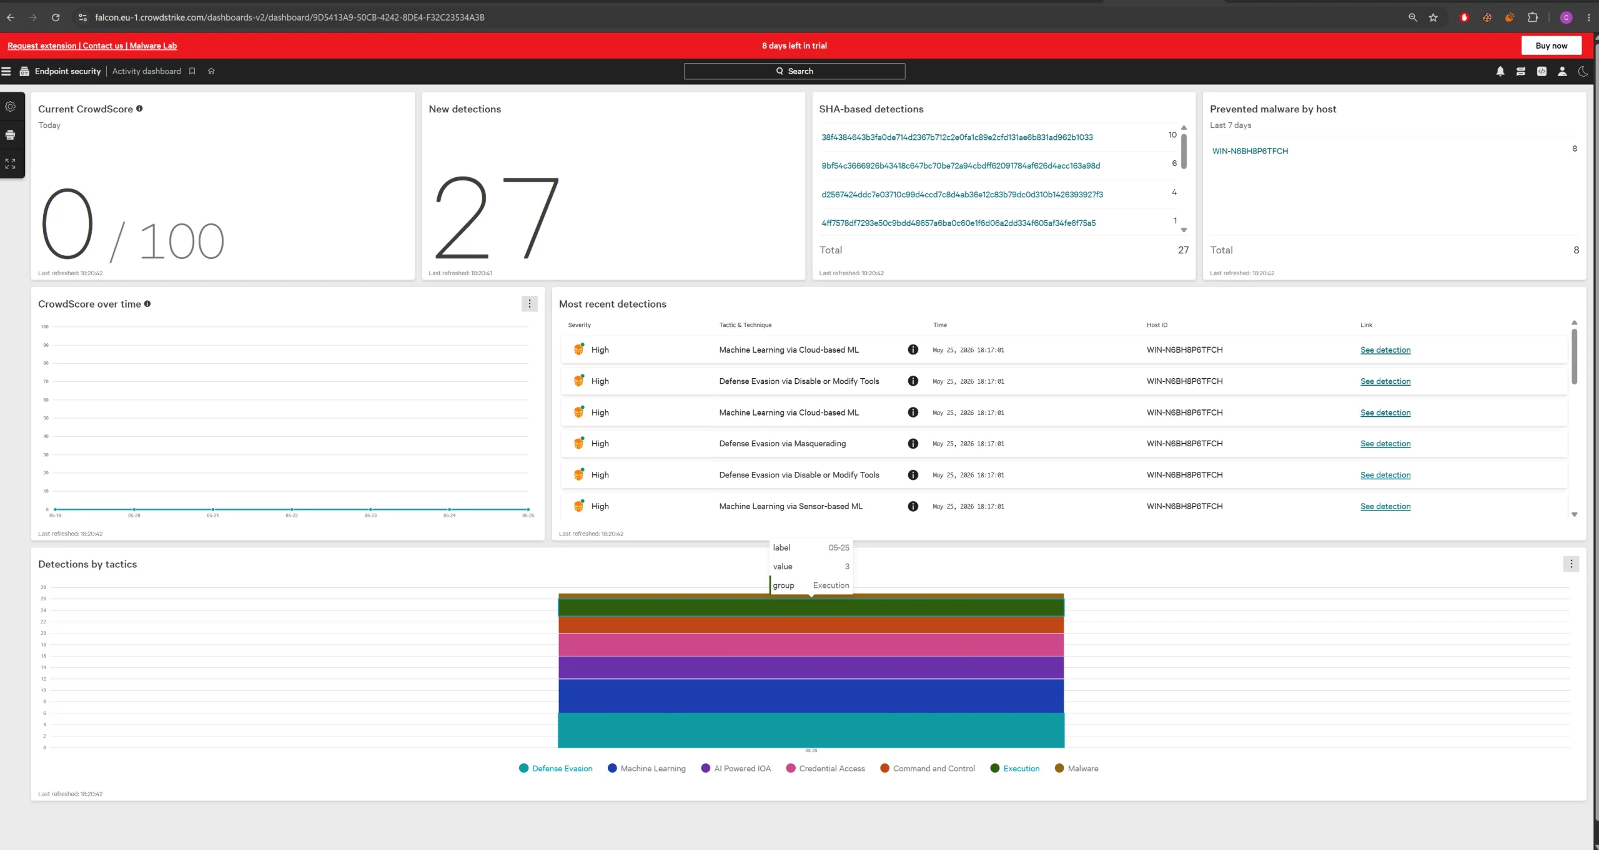Open the Falcon hamburger menu
Screen dimensions: 1599x850
[6, 71]
